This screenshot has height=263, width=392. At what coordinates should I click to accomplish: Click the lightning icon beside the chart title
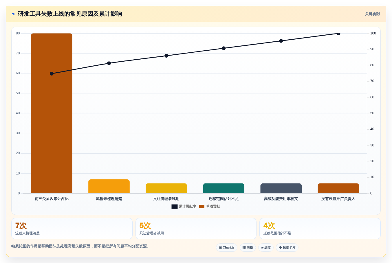tap(14, 14)
